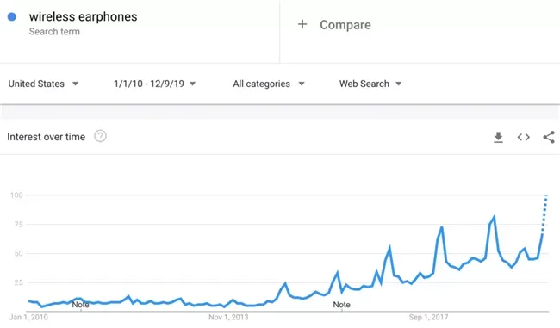
Task: Click the blue dot beside wireless earphones
Action: pyautogui.click(x=12, y=16)
